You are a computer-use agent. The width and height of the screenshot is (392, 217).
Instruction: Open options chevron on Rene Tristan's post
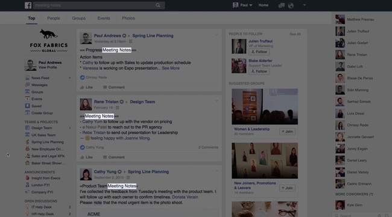click(217, 101)
